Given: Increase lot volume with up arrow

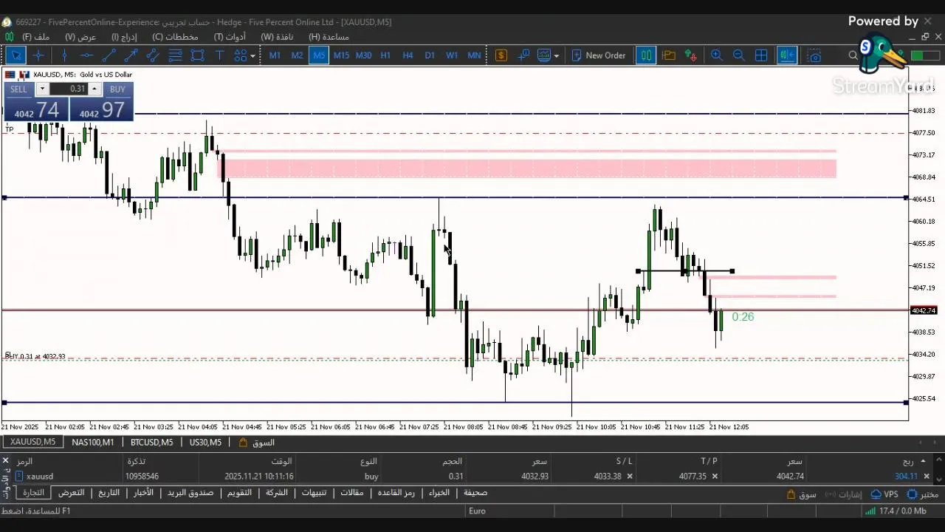Looking at the screenshot, I should pos(94,89).
